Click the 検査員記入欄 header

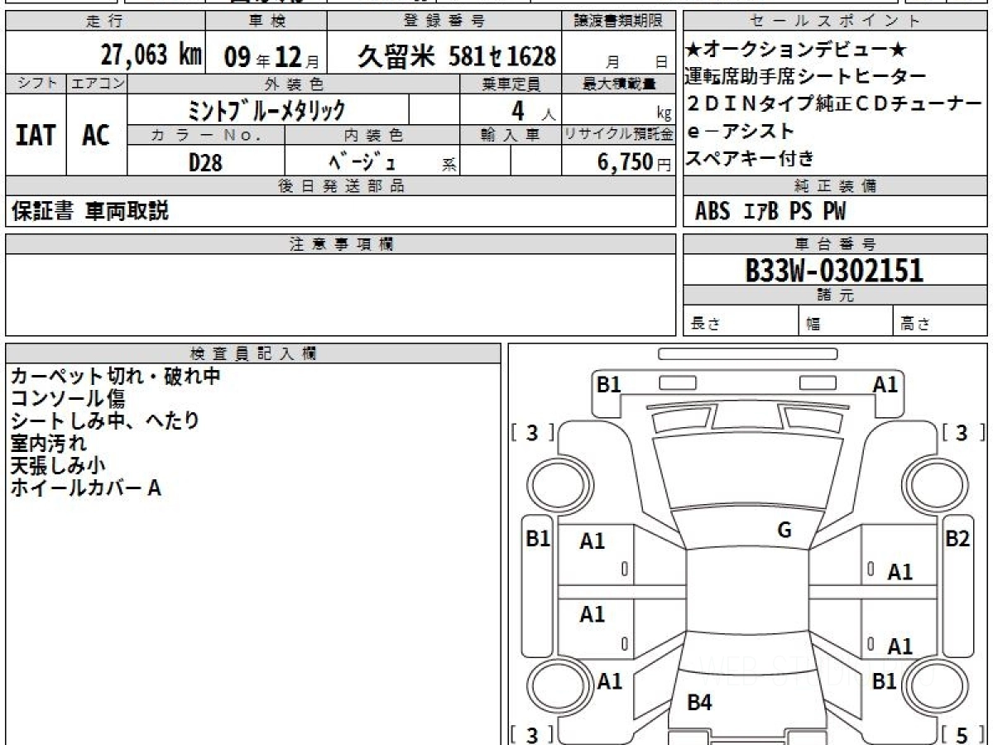coord(253,353)
